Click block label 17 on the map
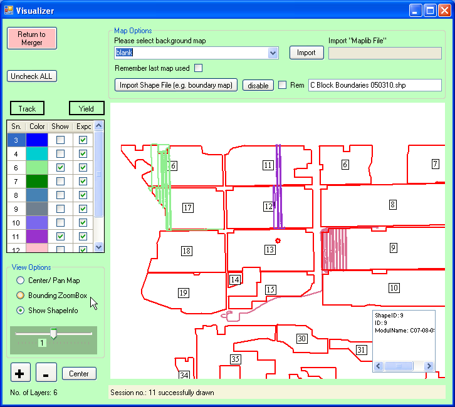The height and width of the screenshot is (407, 455). coord(187,207)
